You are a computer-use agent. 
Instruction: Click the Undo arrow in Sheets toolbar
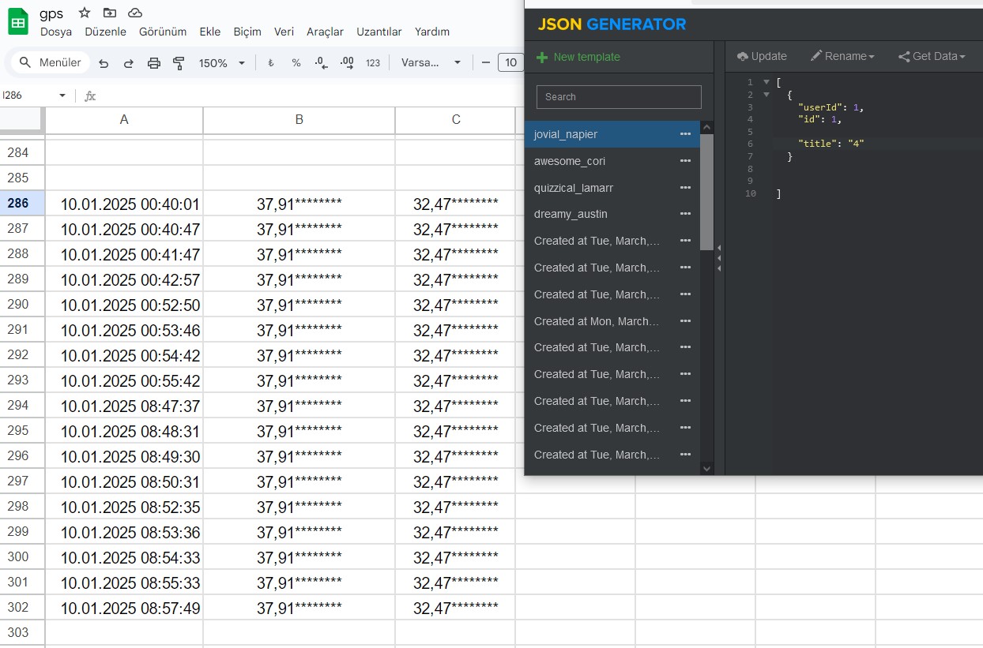point(104,63)
